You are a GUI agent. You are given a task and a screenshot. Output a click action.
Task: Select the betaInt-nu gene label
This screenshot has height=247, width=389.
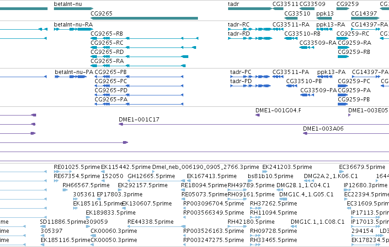[68, 4]
